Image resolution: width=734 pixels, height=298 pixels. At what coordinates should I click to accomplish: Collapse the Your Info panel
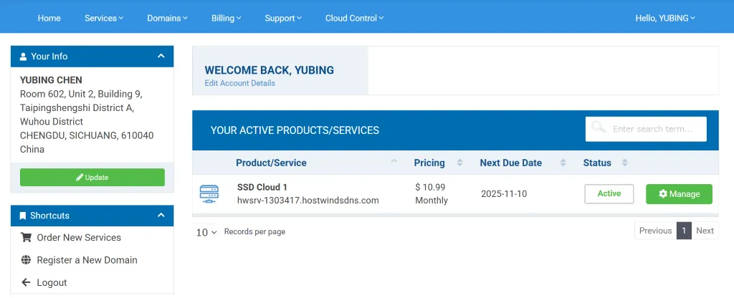161,56
